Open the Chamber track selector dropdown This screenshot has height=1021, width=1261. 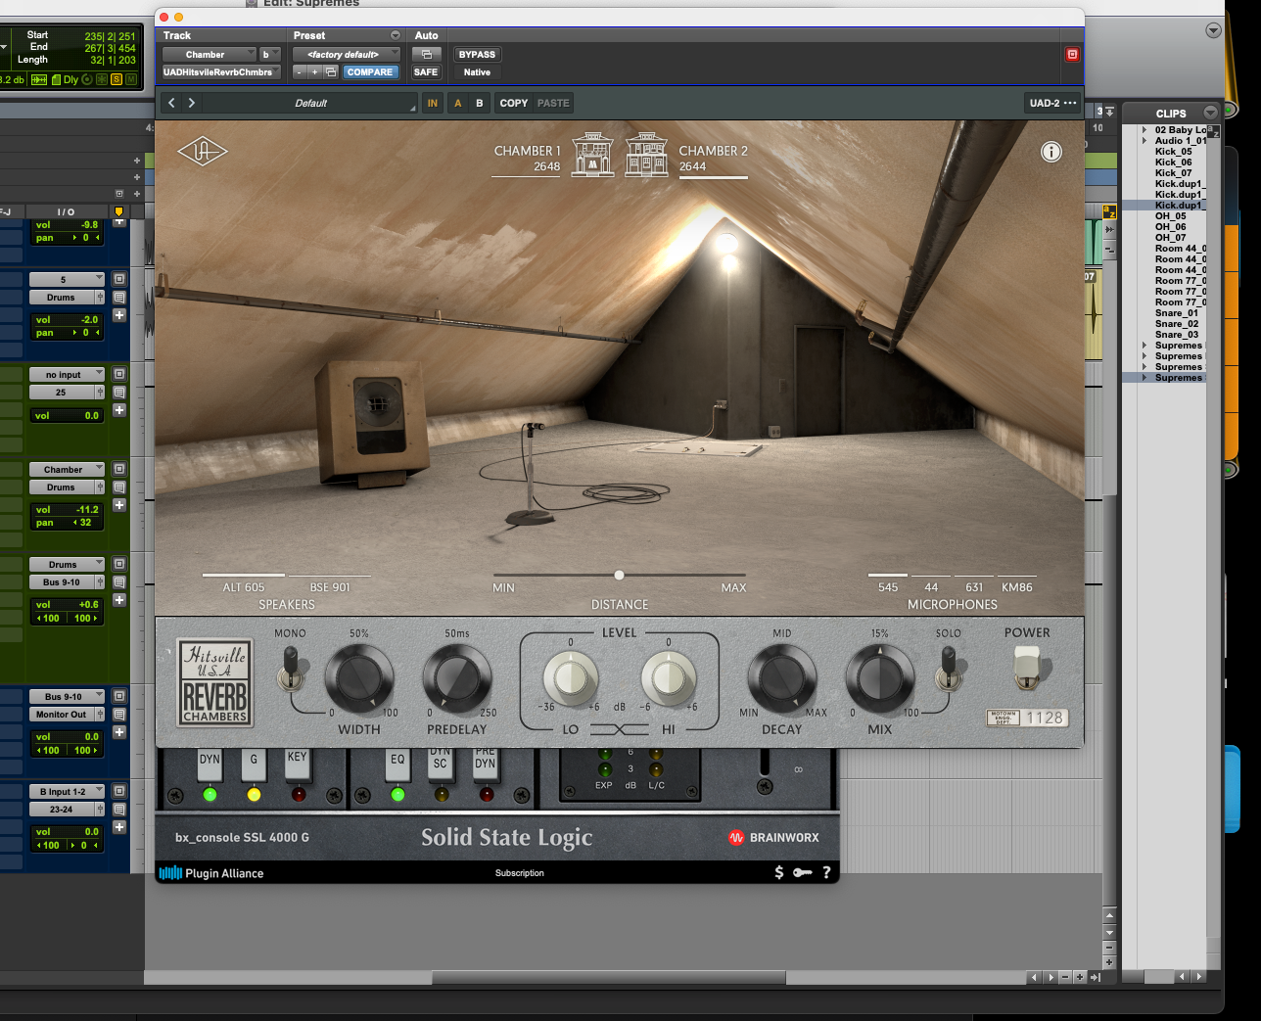click(x=209, y=55)
